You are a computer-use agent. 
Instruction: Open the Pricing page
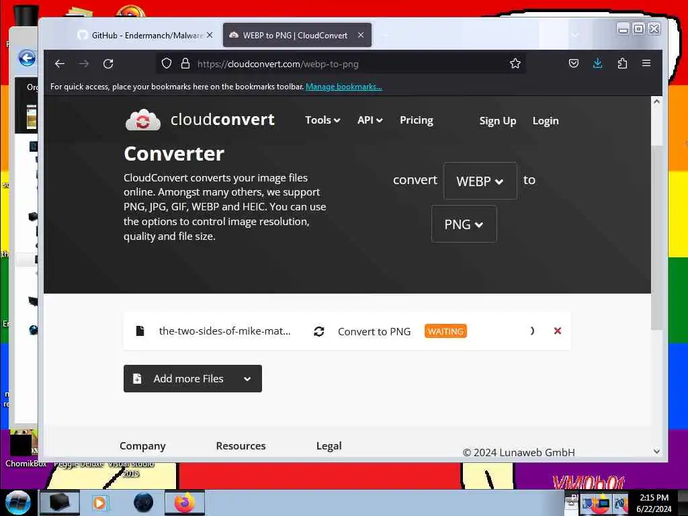417,120
